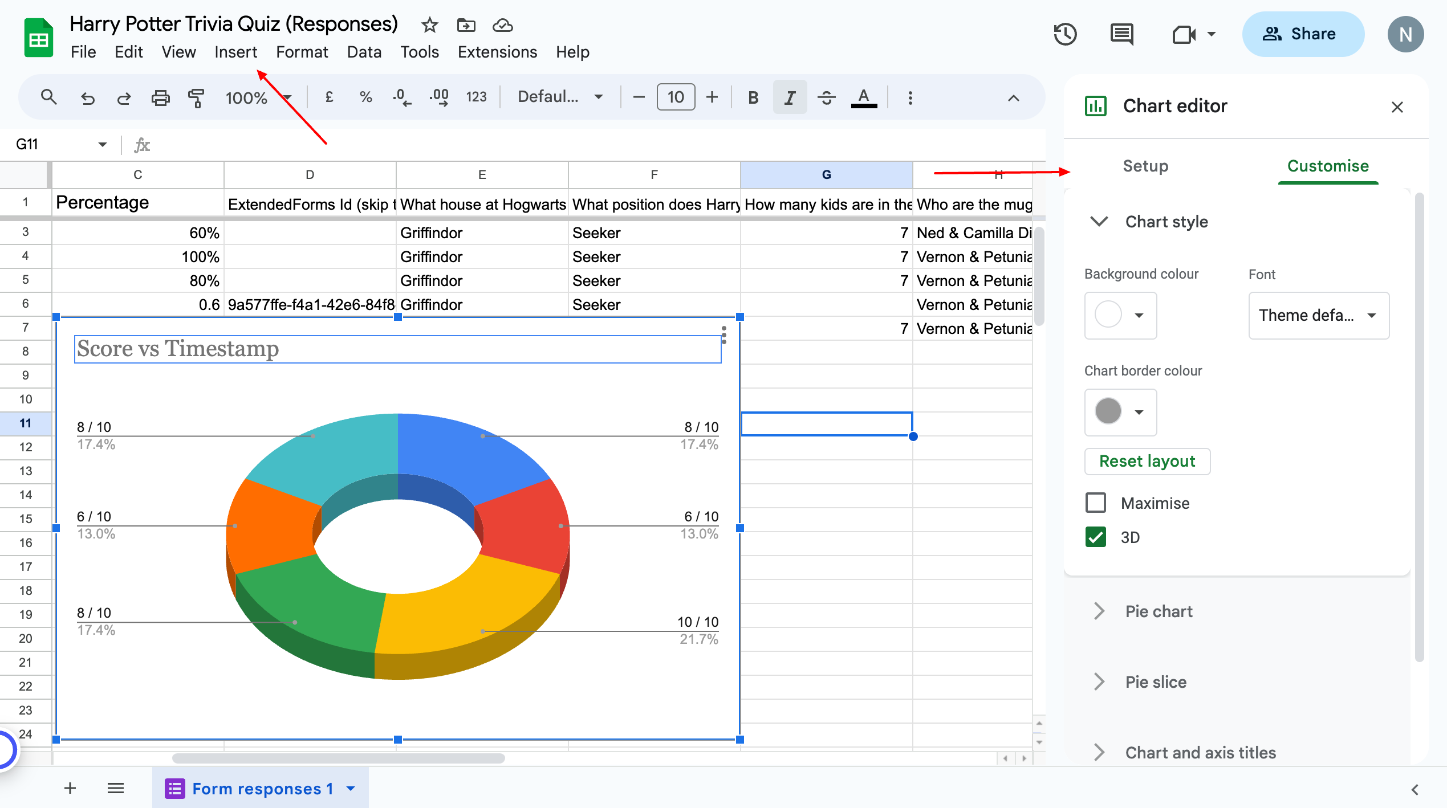Open version history via clock icon
Screen dimensions: 1447x808
pyautogui.click(x=1065, y=34)
